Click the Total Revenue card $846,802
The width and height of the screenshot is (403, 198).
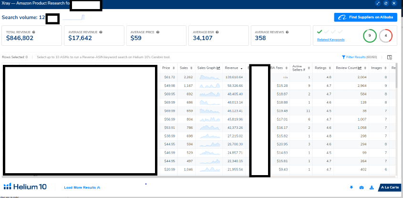tap(31, 35)
